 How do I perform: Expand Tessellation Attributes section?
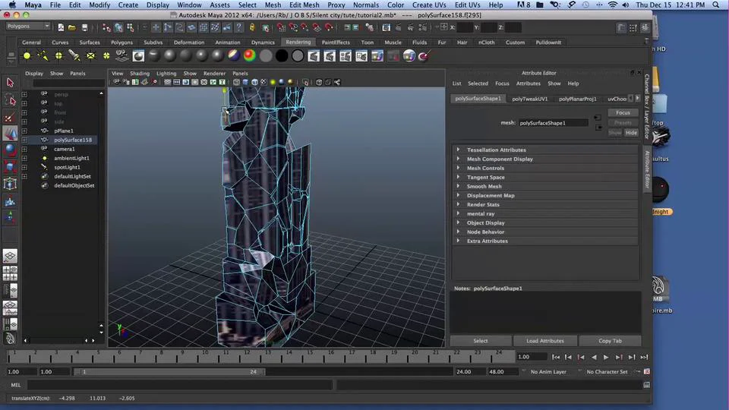tap(545, 150)
